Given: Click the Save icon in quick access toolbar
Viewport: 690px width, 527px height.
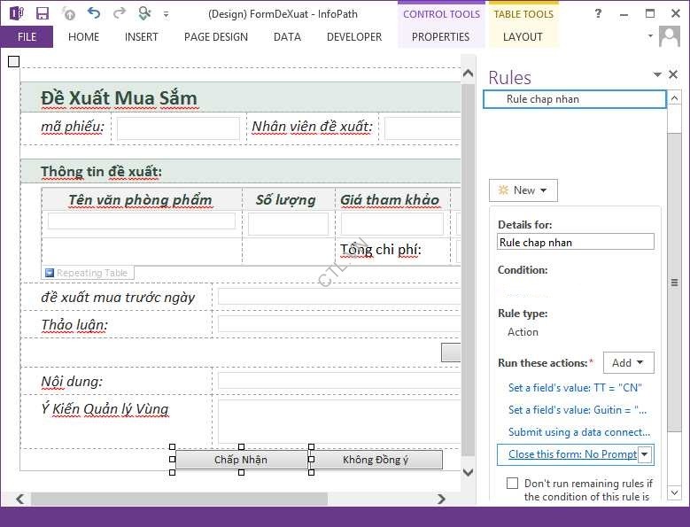Looking at the screenshot, I should tap(43, 13).
